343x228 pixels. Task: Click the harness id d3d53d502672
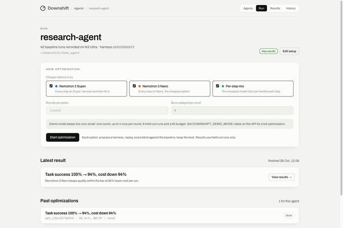[x=123, y=47]
